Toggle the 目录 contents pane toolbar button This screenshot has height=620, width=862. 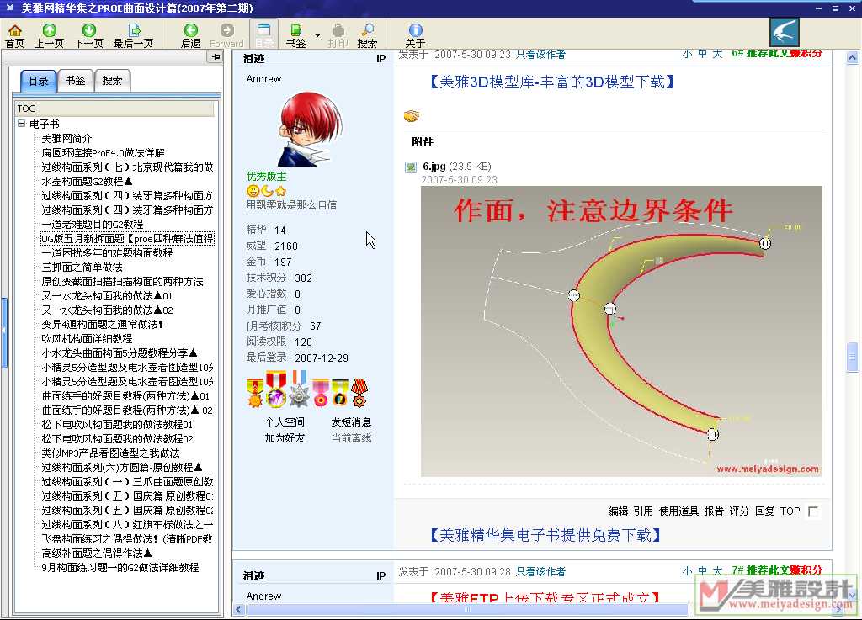pyautogui.click(x=263, y=35)
